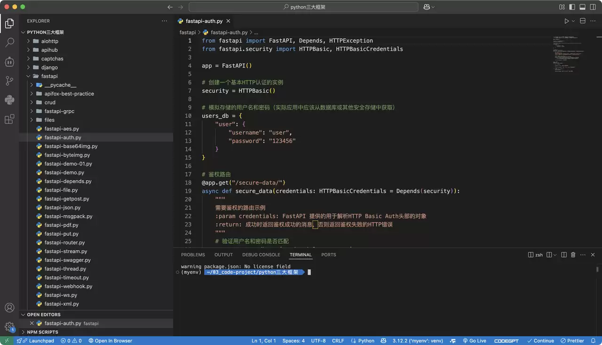This screenshot has width=602, height=345.
Task: Click Open In Browser in status bar
Action: 110,341
